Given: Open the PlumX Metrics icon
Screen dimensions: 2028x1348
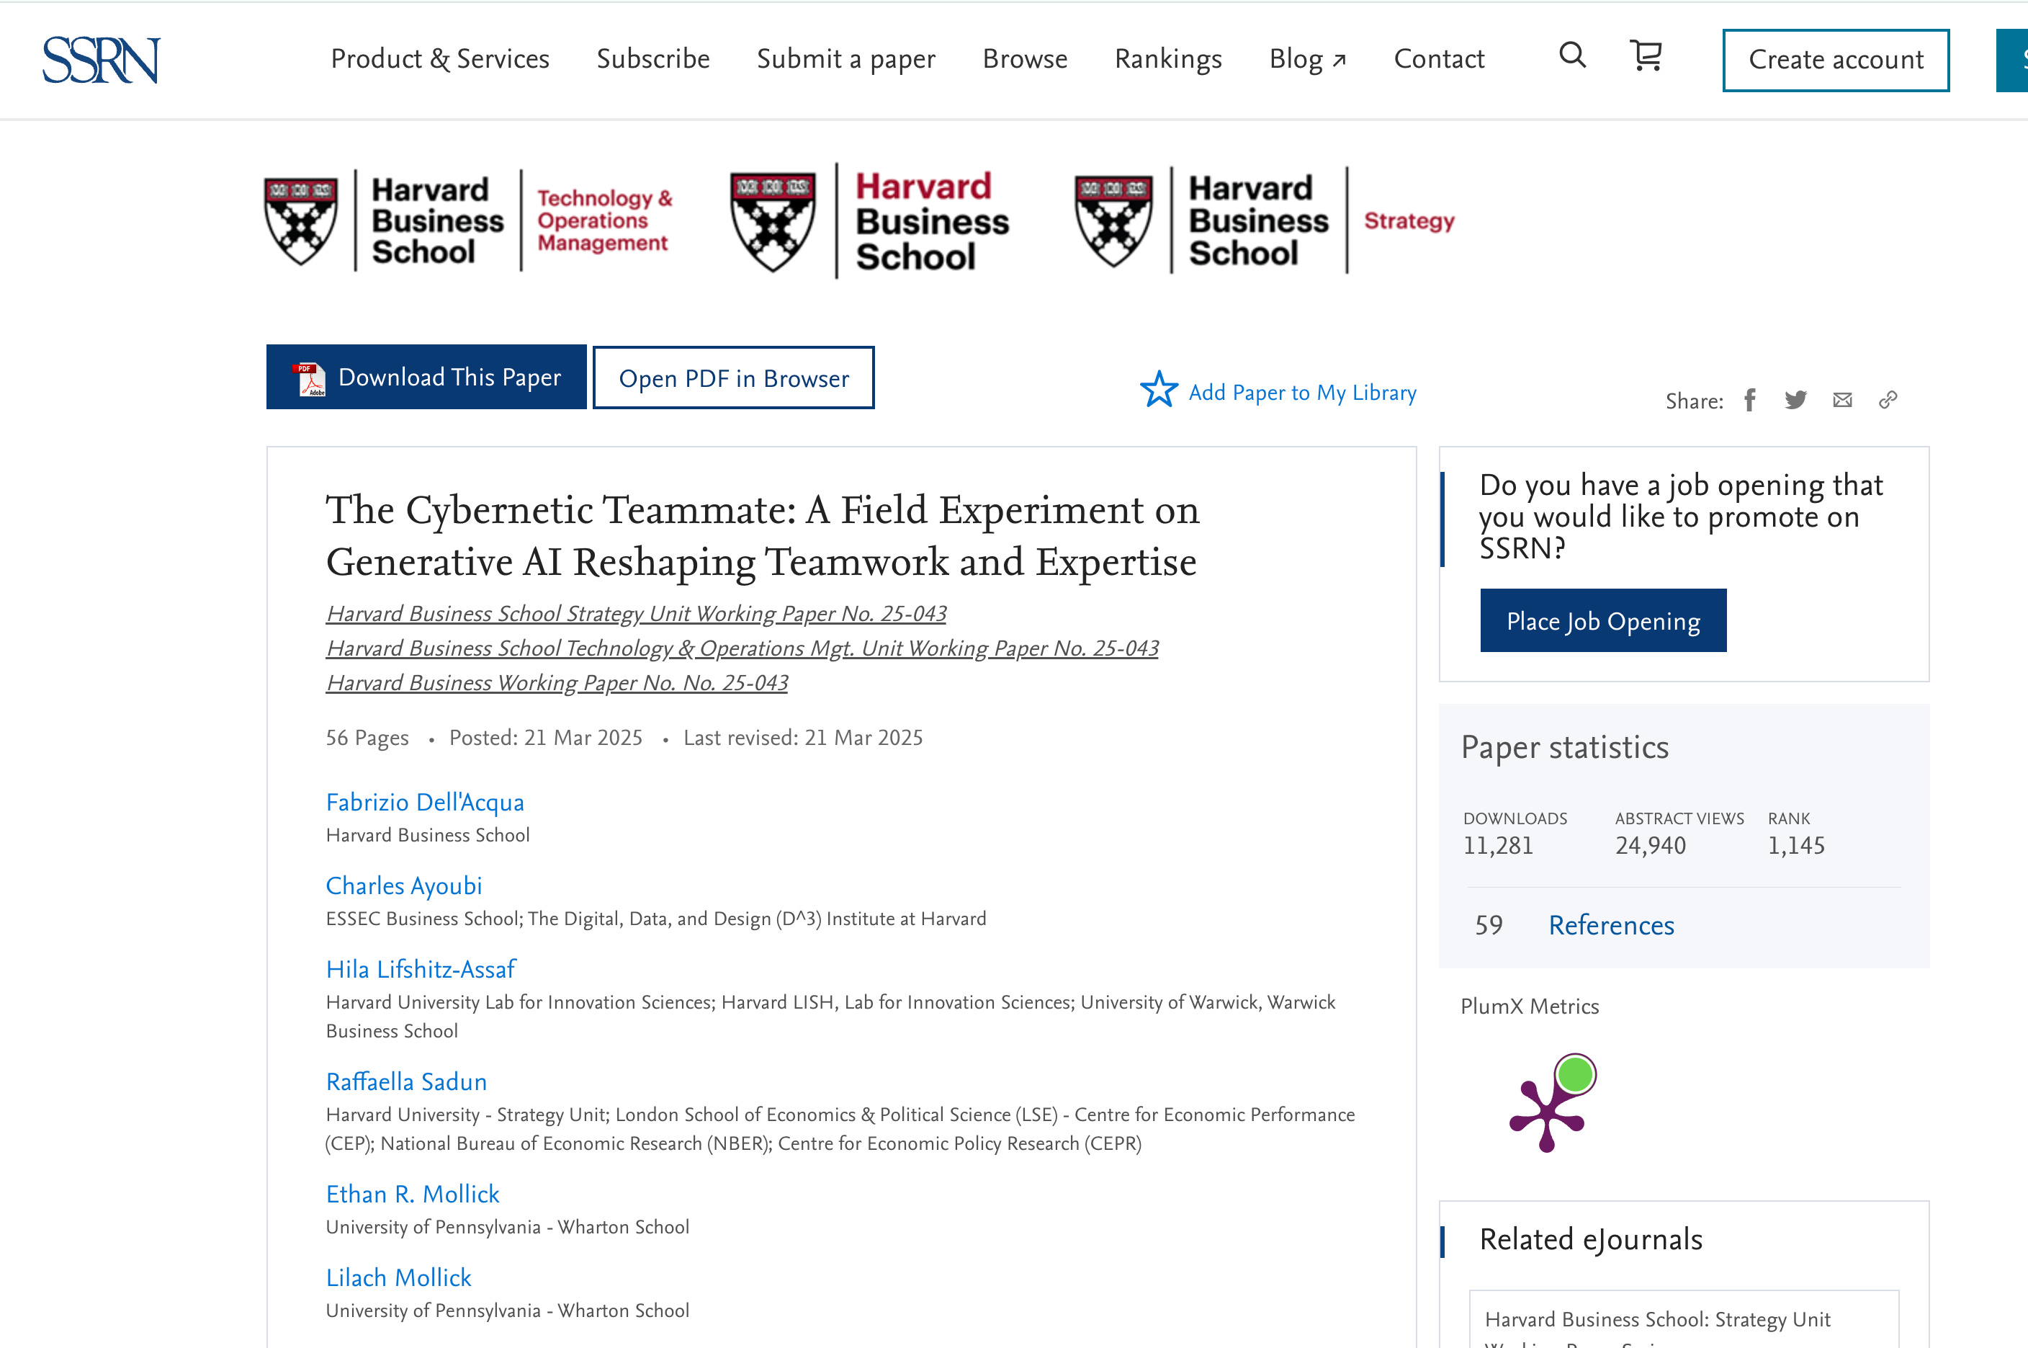Looking at the screenshot, I should click(x=1552, y=1102).
